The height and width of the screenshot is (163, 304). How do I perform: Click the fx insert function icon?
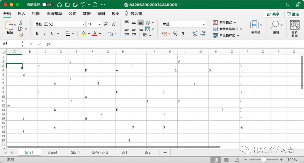tap(48, 44)
